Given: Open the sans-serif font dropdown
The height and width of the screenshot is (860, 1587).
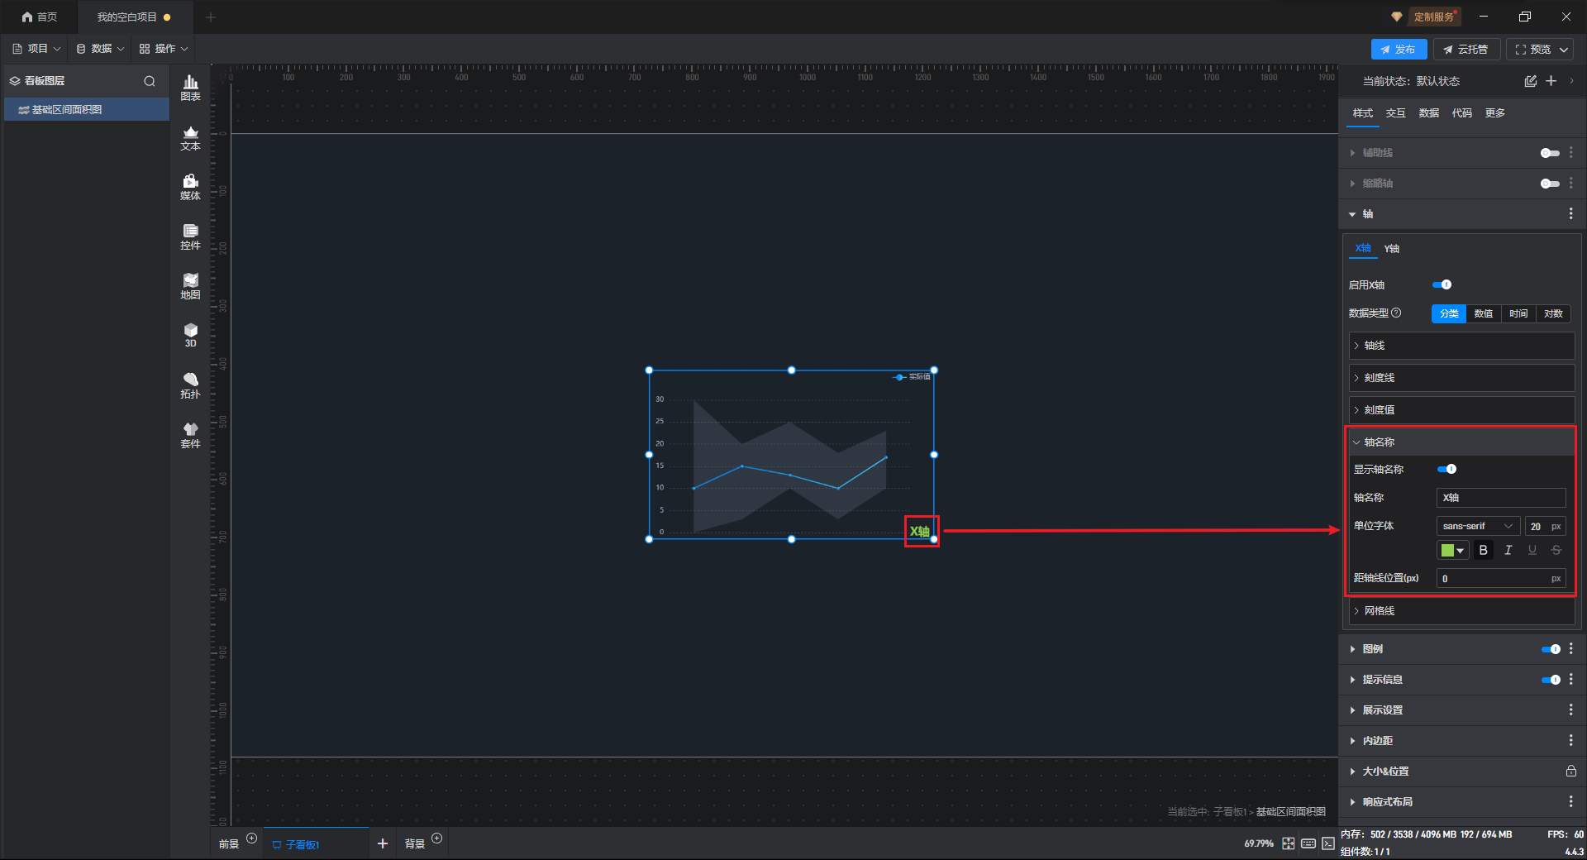Looking at the screenshot, I should click(1478, 526).
